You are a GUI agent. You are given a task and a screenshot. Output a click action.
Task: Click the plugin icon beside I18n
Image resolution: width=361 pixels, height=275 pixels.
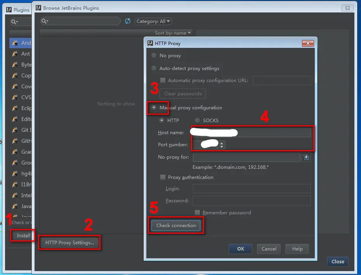point(15,184)
